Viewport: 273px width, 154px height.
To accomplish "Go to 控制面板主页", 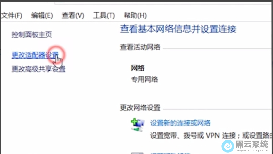I will 32,34.
